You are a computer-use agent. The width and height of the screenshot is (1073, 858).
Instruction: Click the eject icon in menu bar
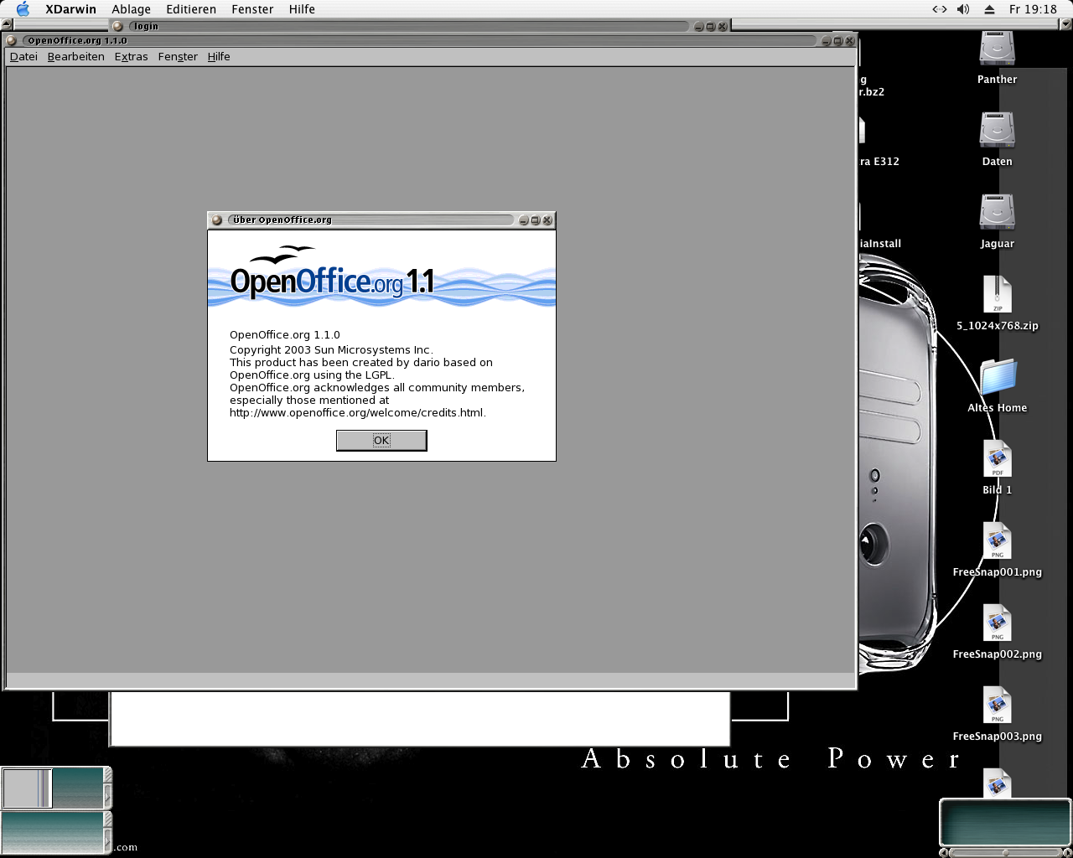[x=989, y=9]
